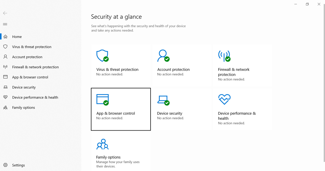Select Home in the sidebar
The image size is (325, 171).
tap(17, 37)
